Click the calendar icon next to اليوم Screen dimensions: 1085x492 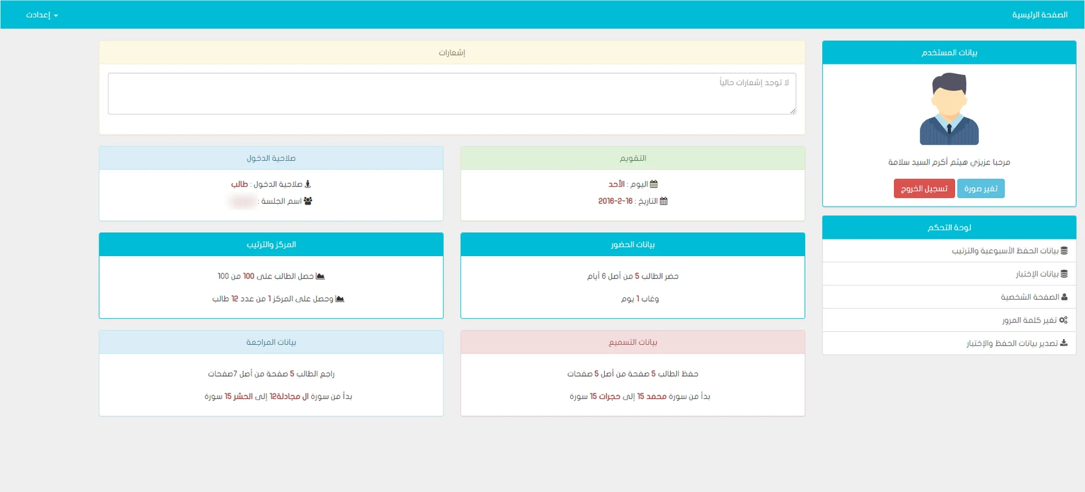[x=654, y=184]
